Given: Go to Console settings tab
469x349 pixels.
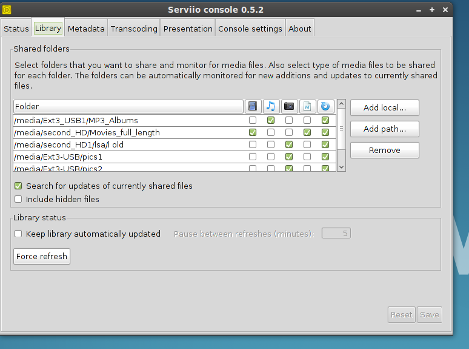Looking at the screenshot, I should [x=250, y=29].
